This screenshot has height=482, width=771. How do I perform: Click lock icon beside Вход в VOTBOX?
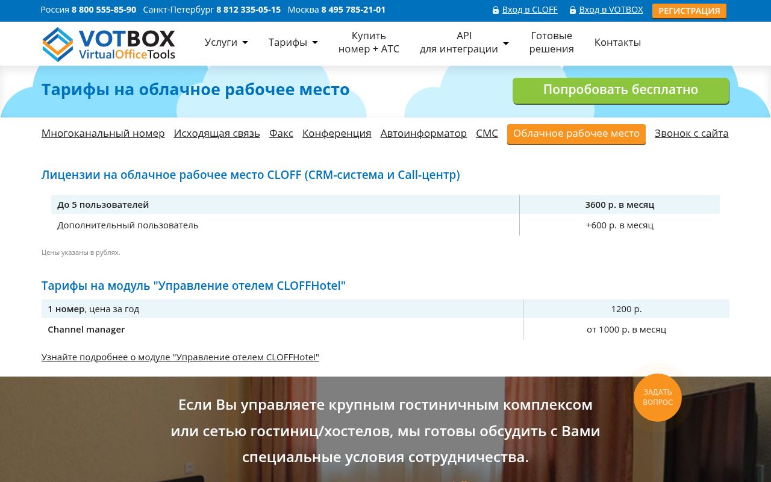click(x=573, y=10)
